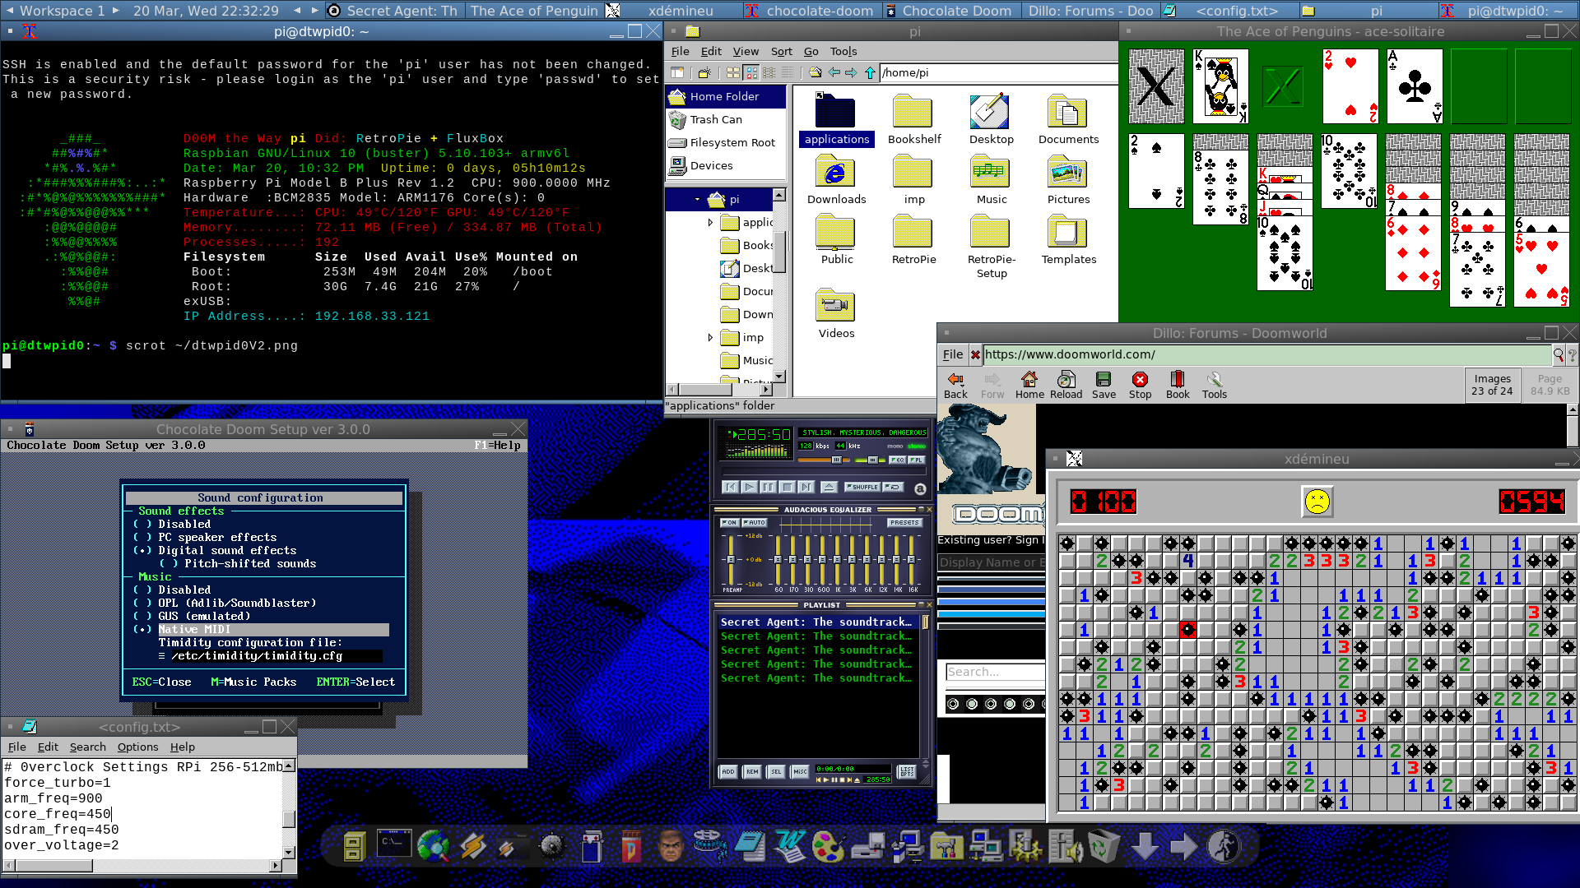Open the playlist SEL menu
Screen dimensions: 1580x888
pos(776,771)
